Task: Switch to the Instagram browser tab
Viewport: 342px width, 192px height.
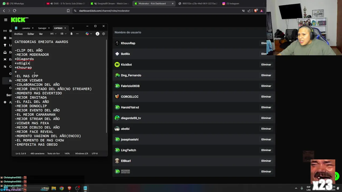Action: tap(242, 3)
